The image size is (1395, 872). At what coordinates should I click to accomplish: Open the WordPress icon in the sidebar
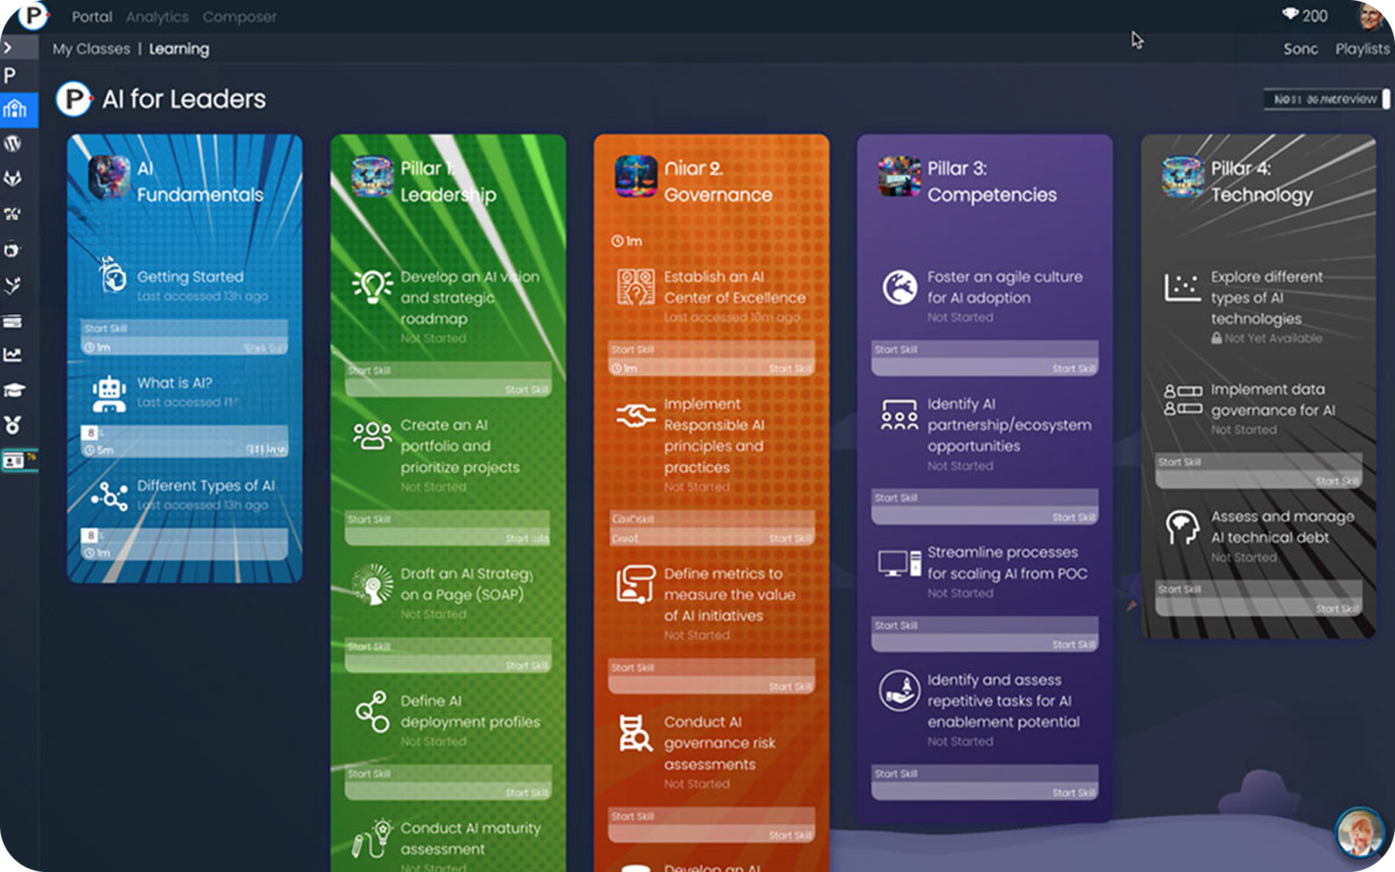tap(12, 143)
